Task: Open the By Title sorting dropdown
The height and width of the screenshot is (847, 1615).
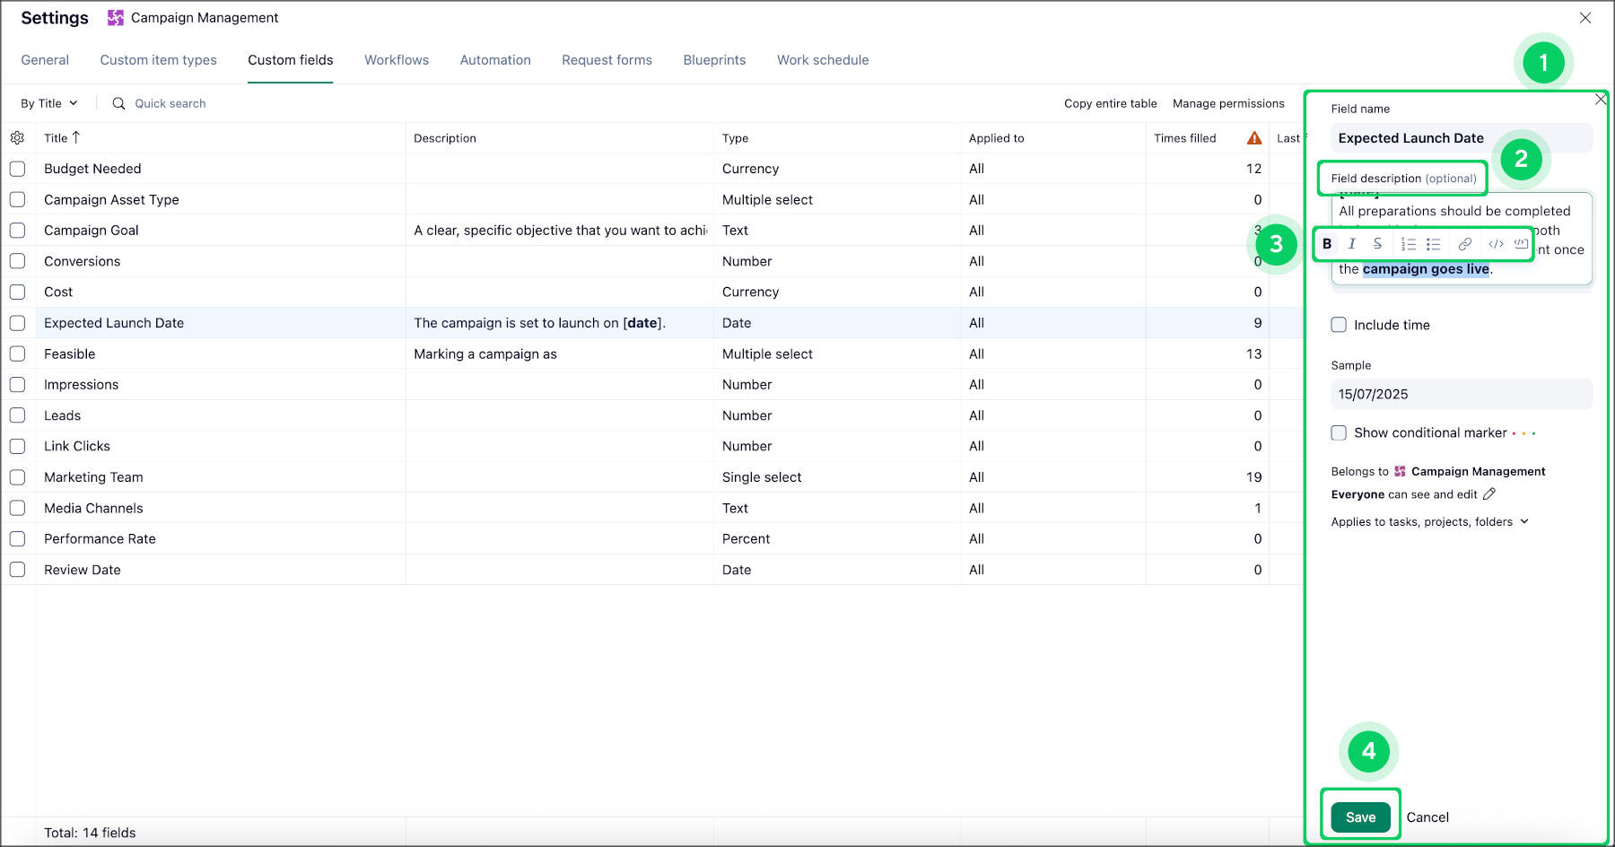Action: 48,102
